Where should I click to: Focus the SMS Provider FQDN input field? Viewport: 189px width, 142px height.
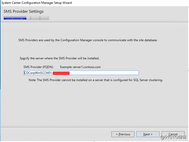[x=81, y=73]
